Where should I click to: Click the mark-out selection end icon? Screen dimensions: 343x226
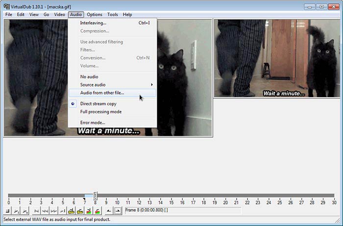118,211
